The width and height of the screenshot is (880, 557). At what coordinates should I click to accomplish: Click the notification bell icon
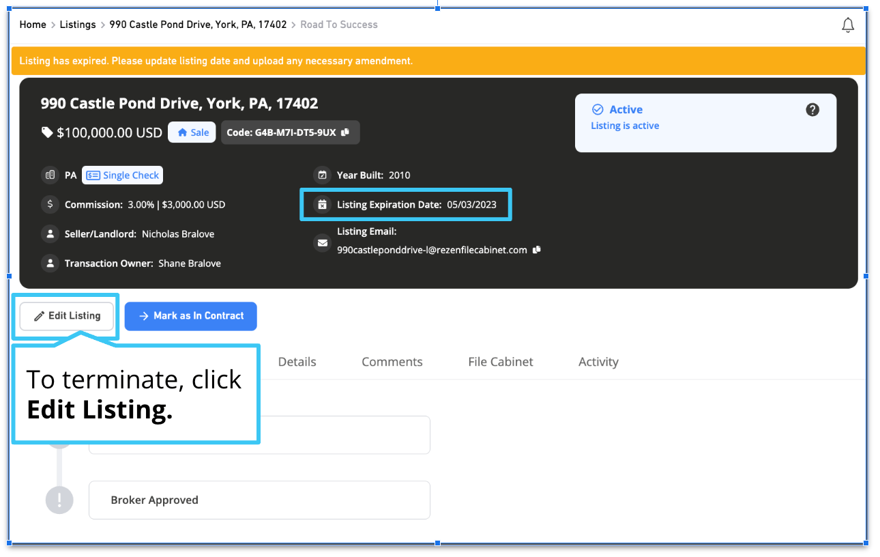848,25
